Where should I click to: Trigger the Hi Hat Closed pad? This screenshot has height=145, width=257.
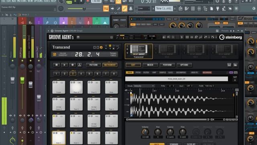94,121
